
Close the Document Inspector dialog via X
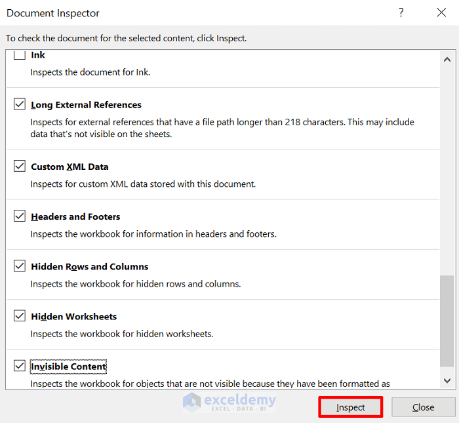[441, 12]
